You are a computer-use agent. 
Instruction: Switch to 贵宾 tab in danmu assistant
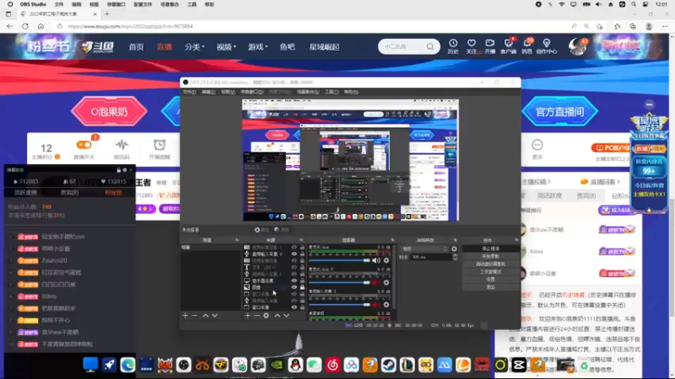click(69, 193)
